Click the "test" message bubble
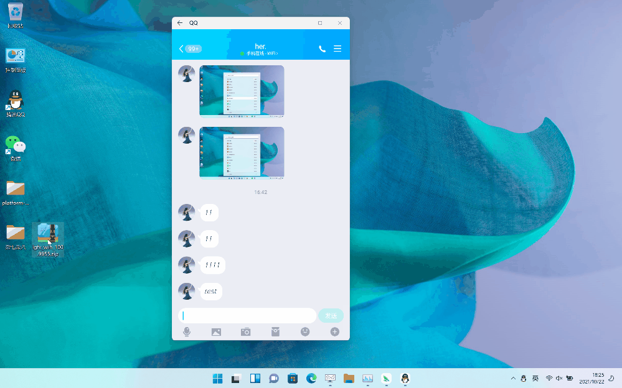 (211, 291)
